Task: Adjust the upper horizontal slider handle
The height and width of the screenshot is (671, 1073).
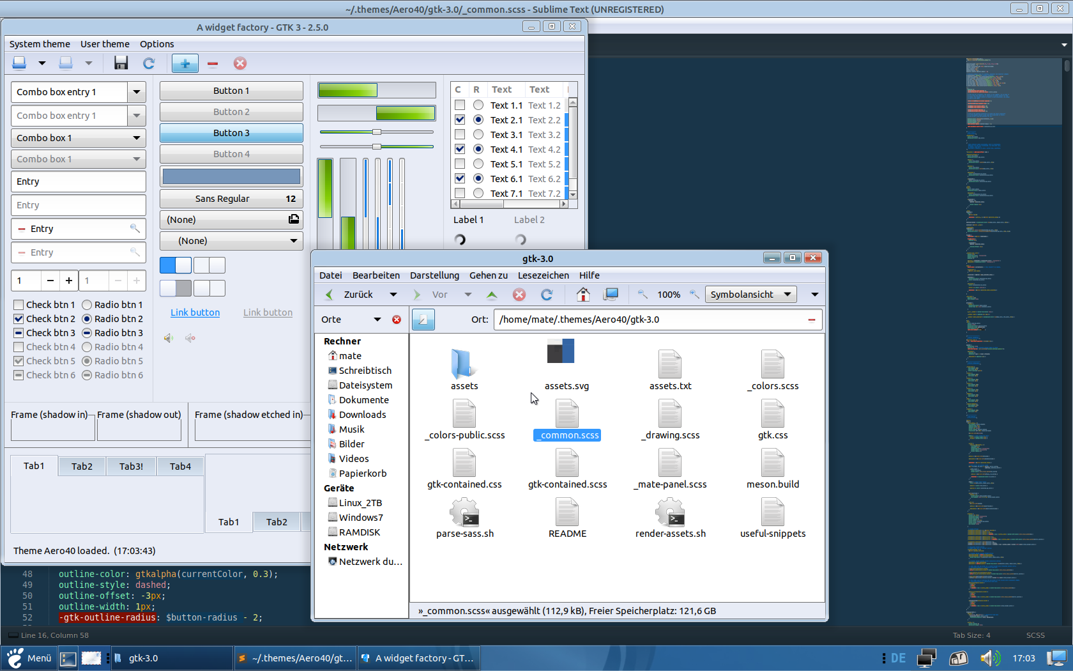Action: coord(377,132)
